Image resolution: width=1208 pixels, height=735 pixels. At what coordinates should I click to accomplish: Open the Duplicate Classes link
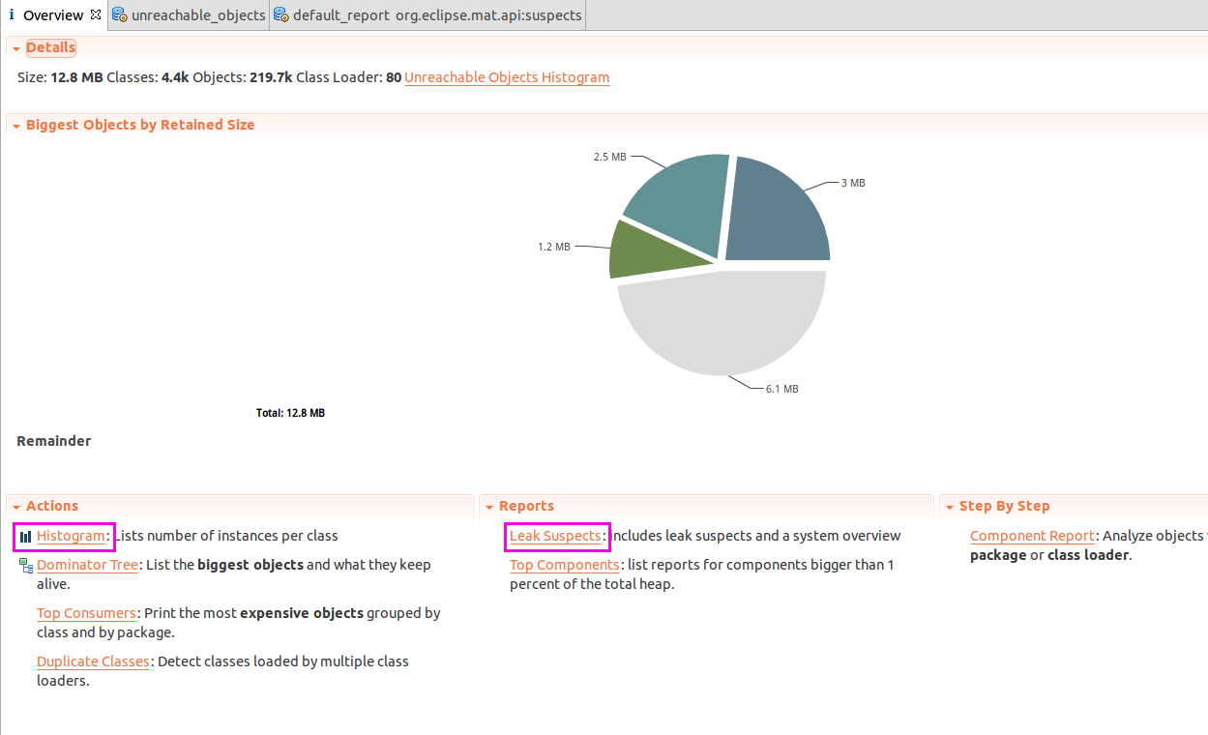[93, 661]
